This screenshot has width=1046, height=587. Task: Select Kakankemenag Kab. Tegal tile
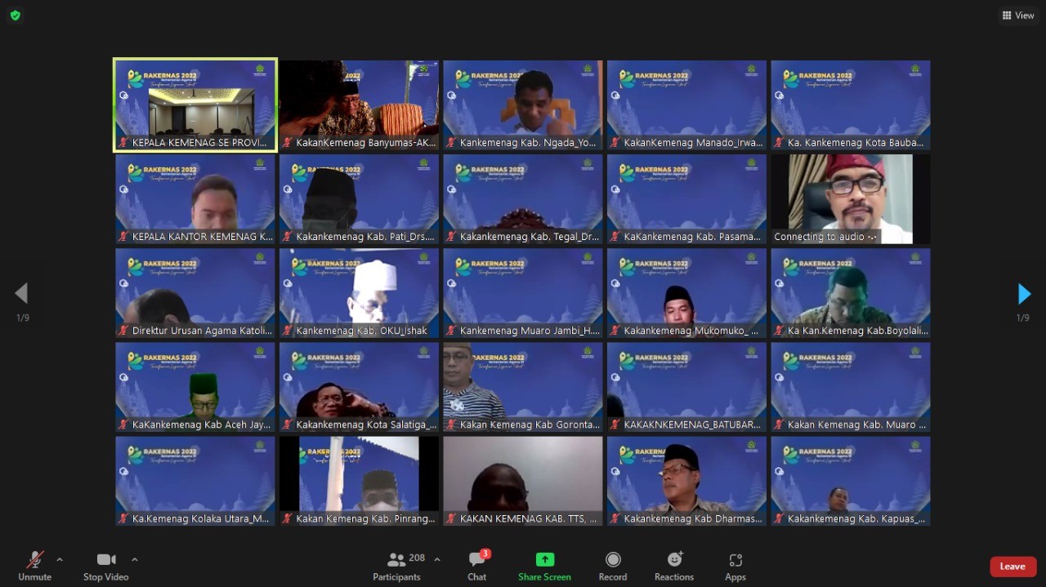pos(523,199)
